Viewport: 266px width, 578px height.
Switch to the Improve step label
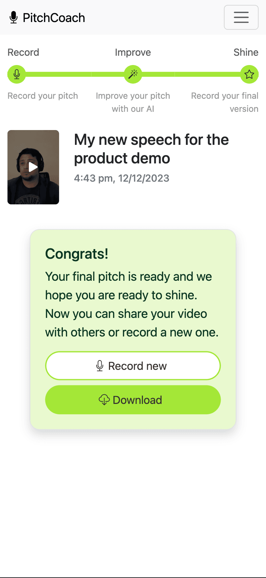133,52
